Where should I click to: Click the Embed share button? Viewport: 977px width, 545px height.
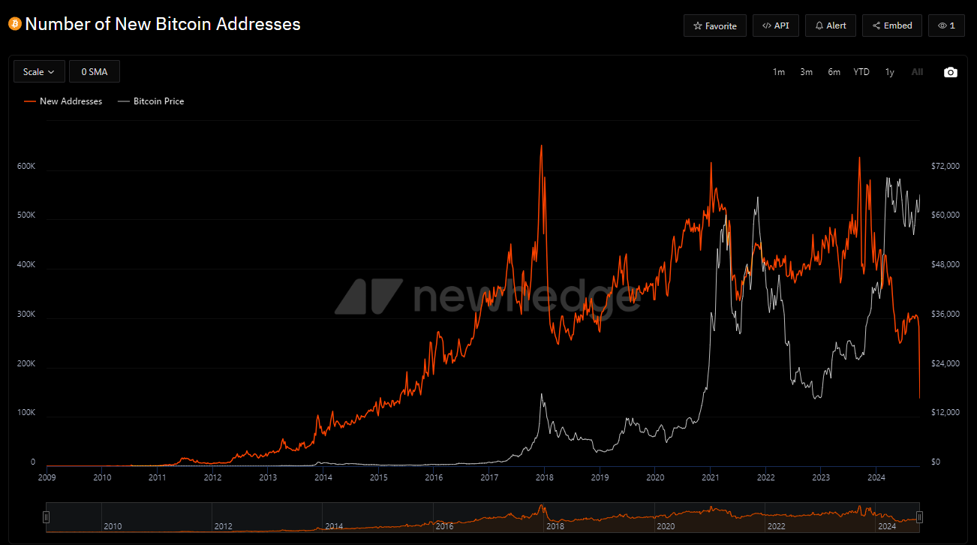pyautogui.click(x=892, y=26)
